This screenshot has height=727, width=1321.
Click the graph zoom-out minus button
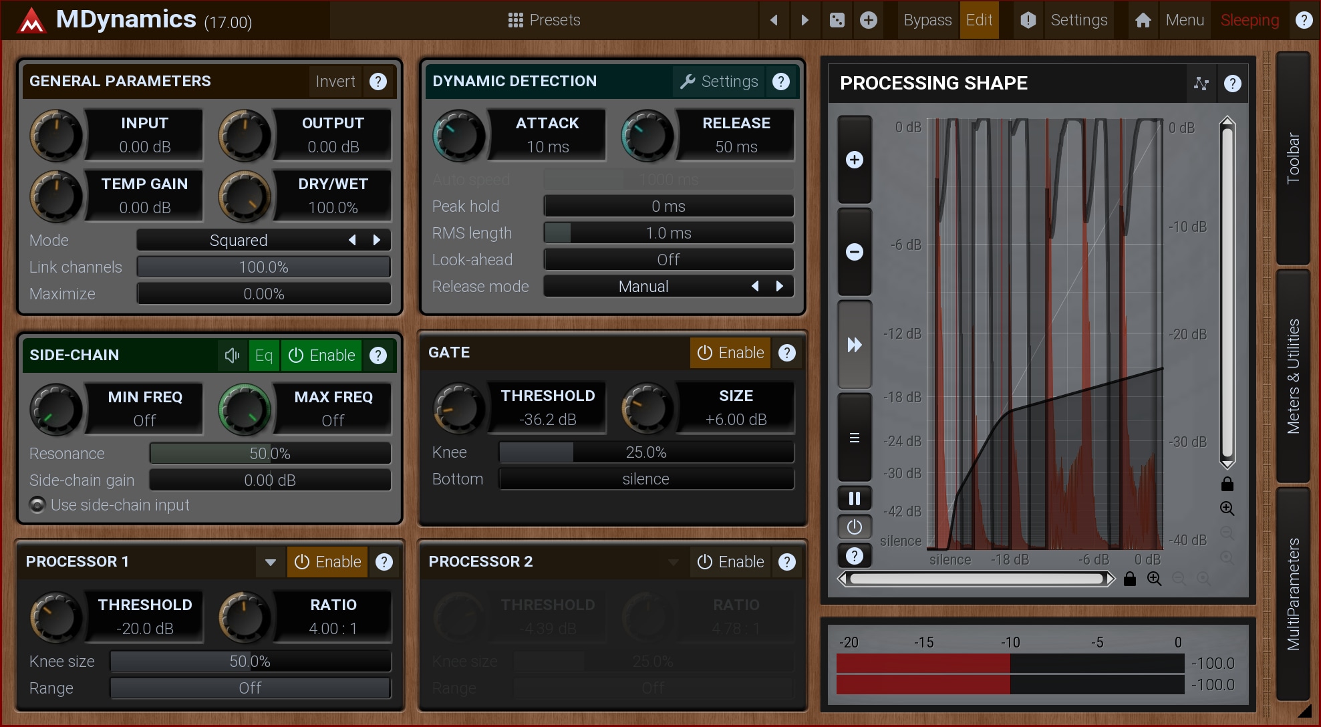pos(854,252)
